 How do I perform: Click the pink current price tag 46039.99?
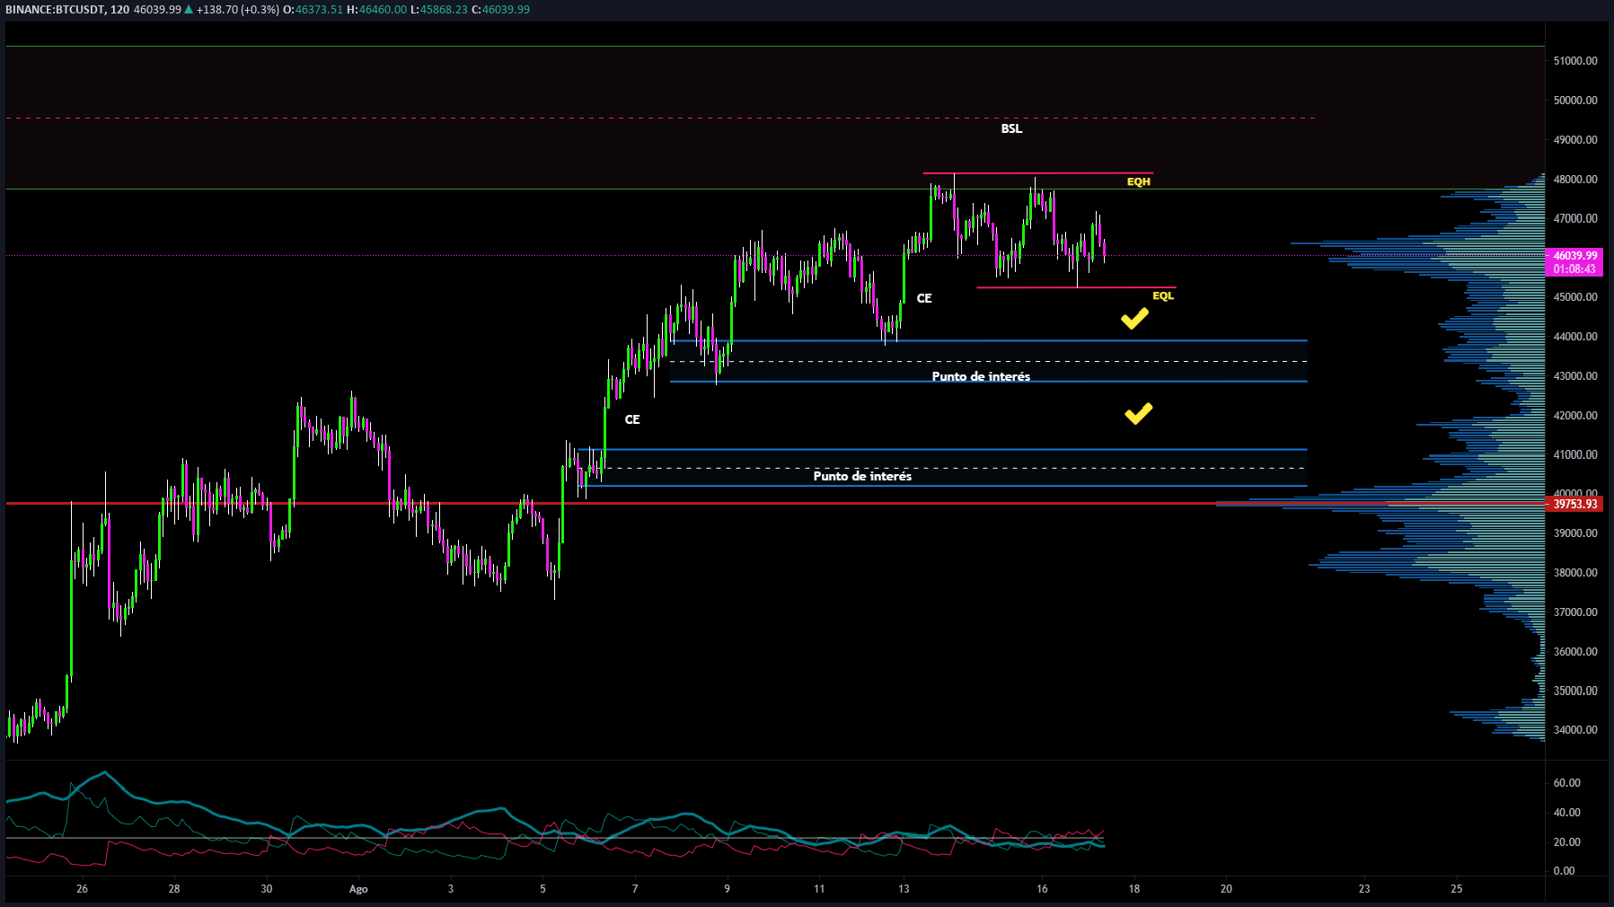(1574, 256)
